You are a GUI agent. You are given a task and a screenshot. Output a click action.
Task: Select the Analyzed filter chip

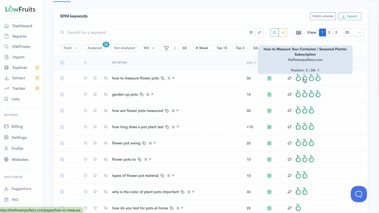(94, 48)
